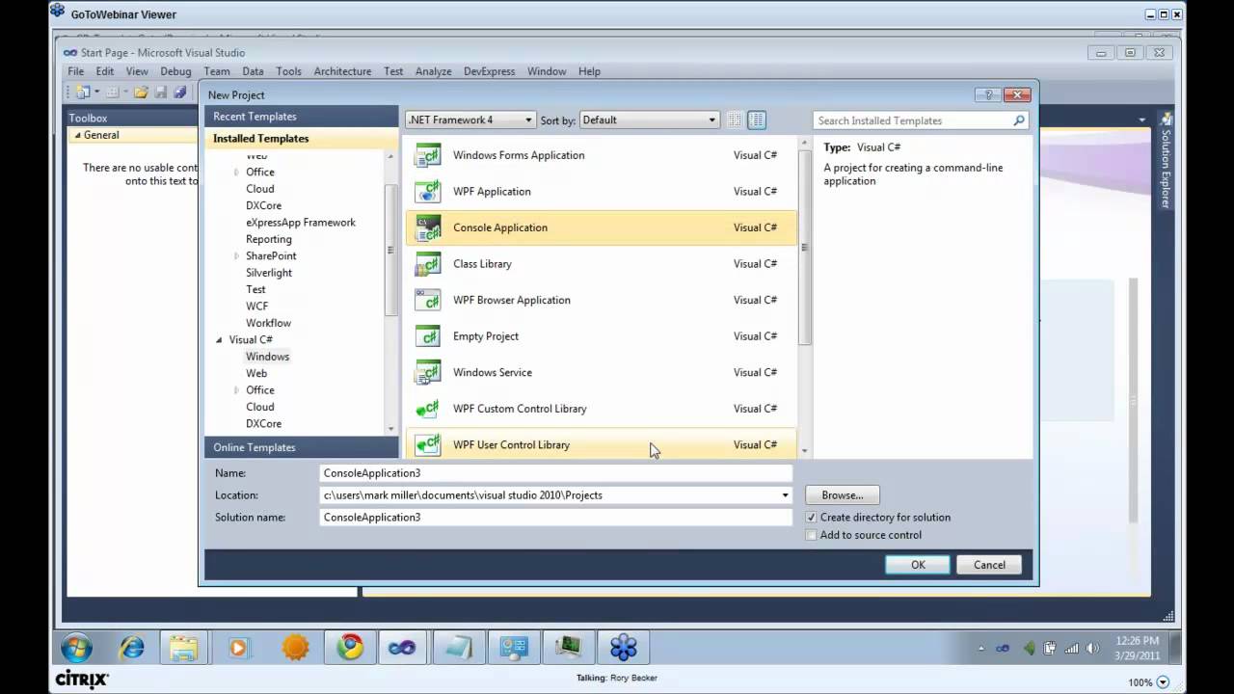This screenshot has height=694, width=1234.
Task: Switch template list to small icons view
Action: pyautogui.click(x=735, y=120)
